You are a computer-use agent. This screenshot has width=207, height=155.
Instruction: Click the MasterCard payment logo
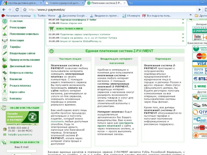[x=199, y=56]
